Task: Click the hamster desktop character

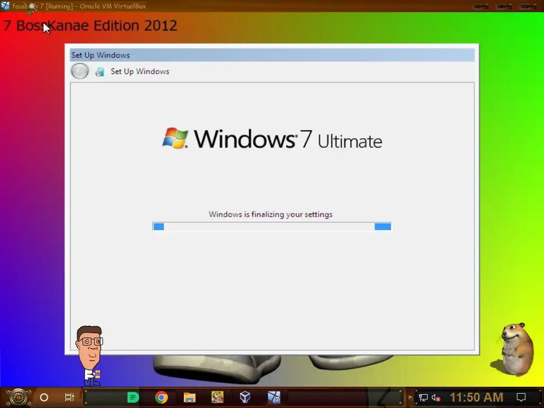Action: point(513,349)
